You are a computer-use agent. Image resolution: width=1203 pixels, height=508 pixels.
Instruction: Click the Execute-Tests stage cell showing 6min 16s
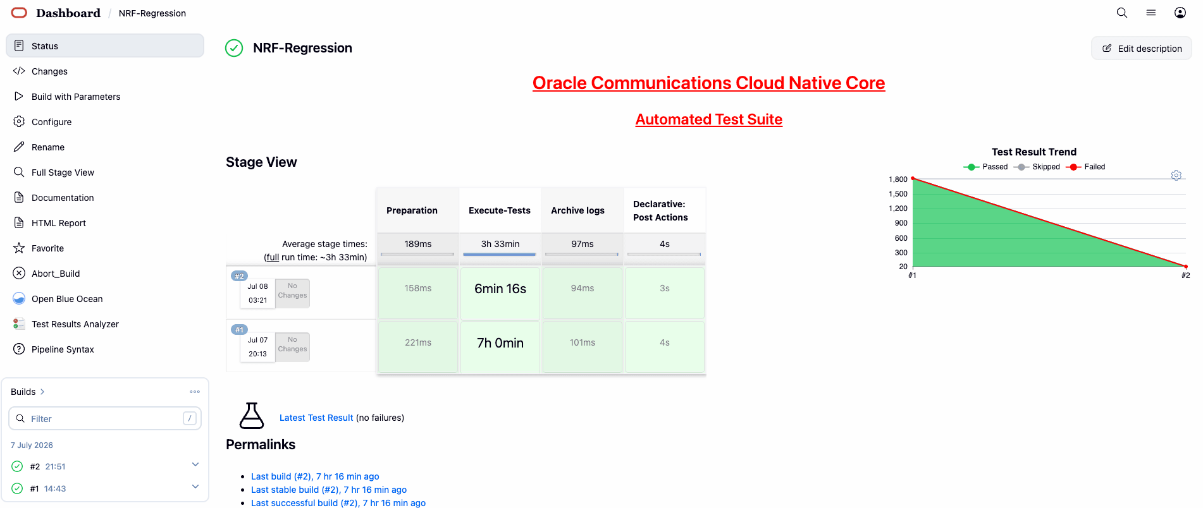[500, 293]
